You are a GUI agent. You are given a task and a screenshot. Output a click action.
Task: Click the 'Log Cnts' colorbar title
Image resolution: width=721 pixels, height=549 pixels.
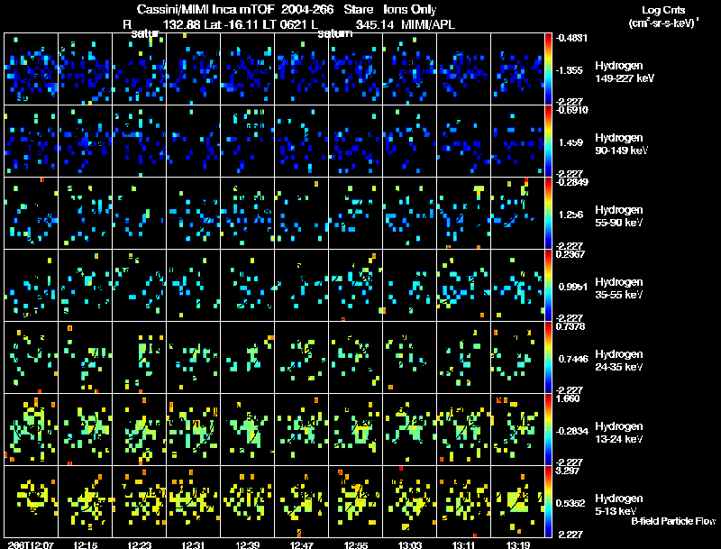pyautogui.click(x=663, y=10)
